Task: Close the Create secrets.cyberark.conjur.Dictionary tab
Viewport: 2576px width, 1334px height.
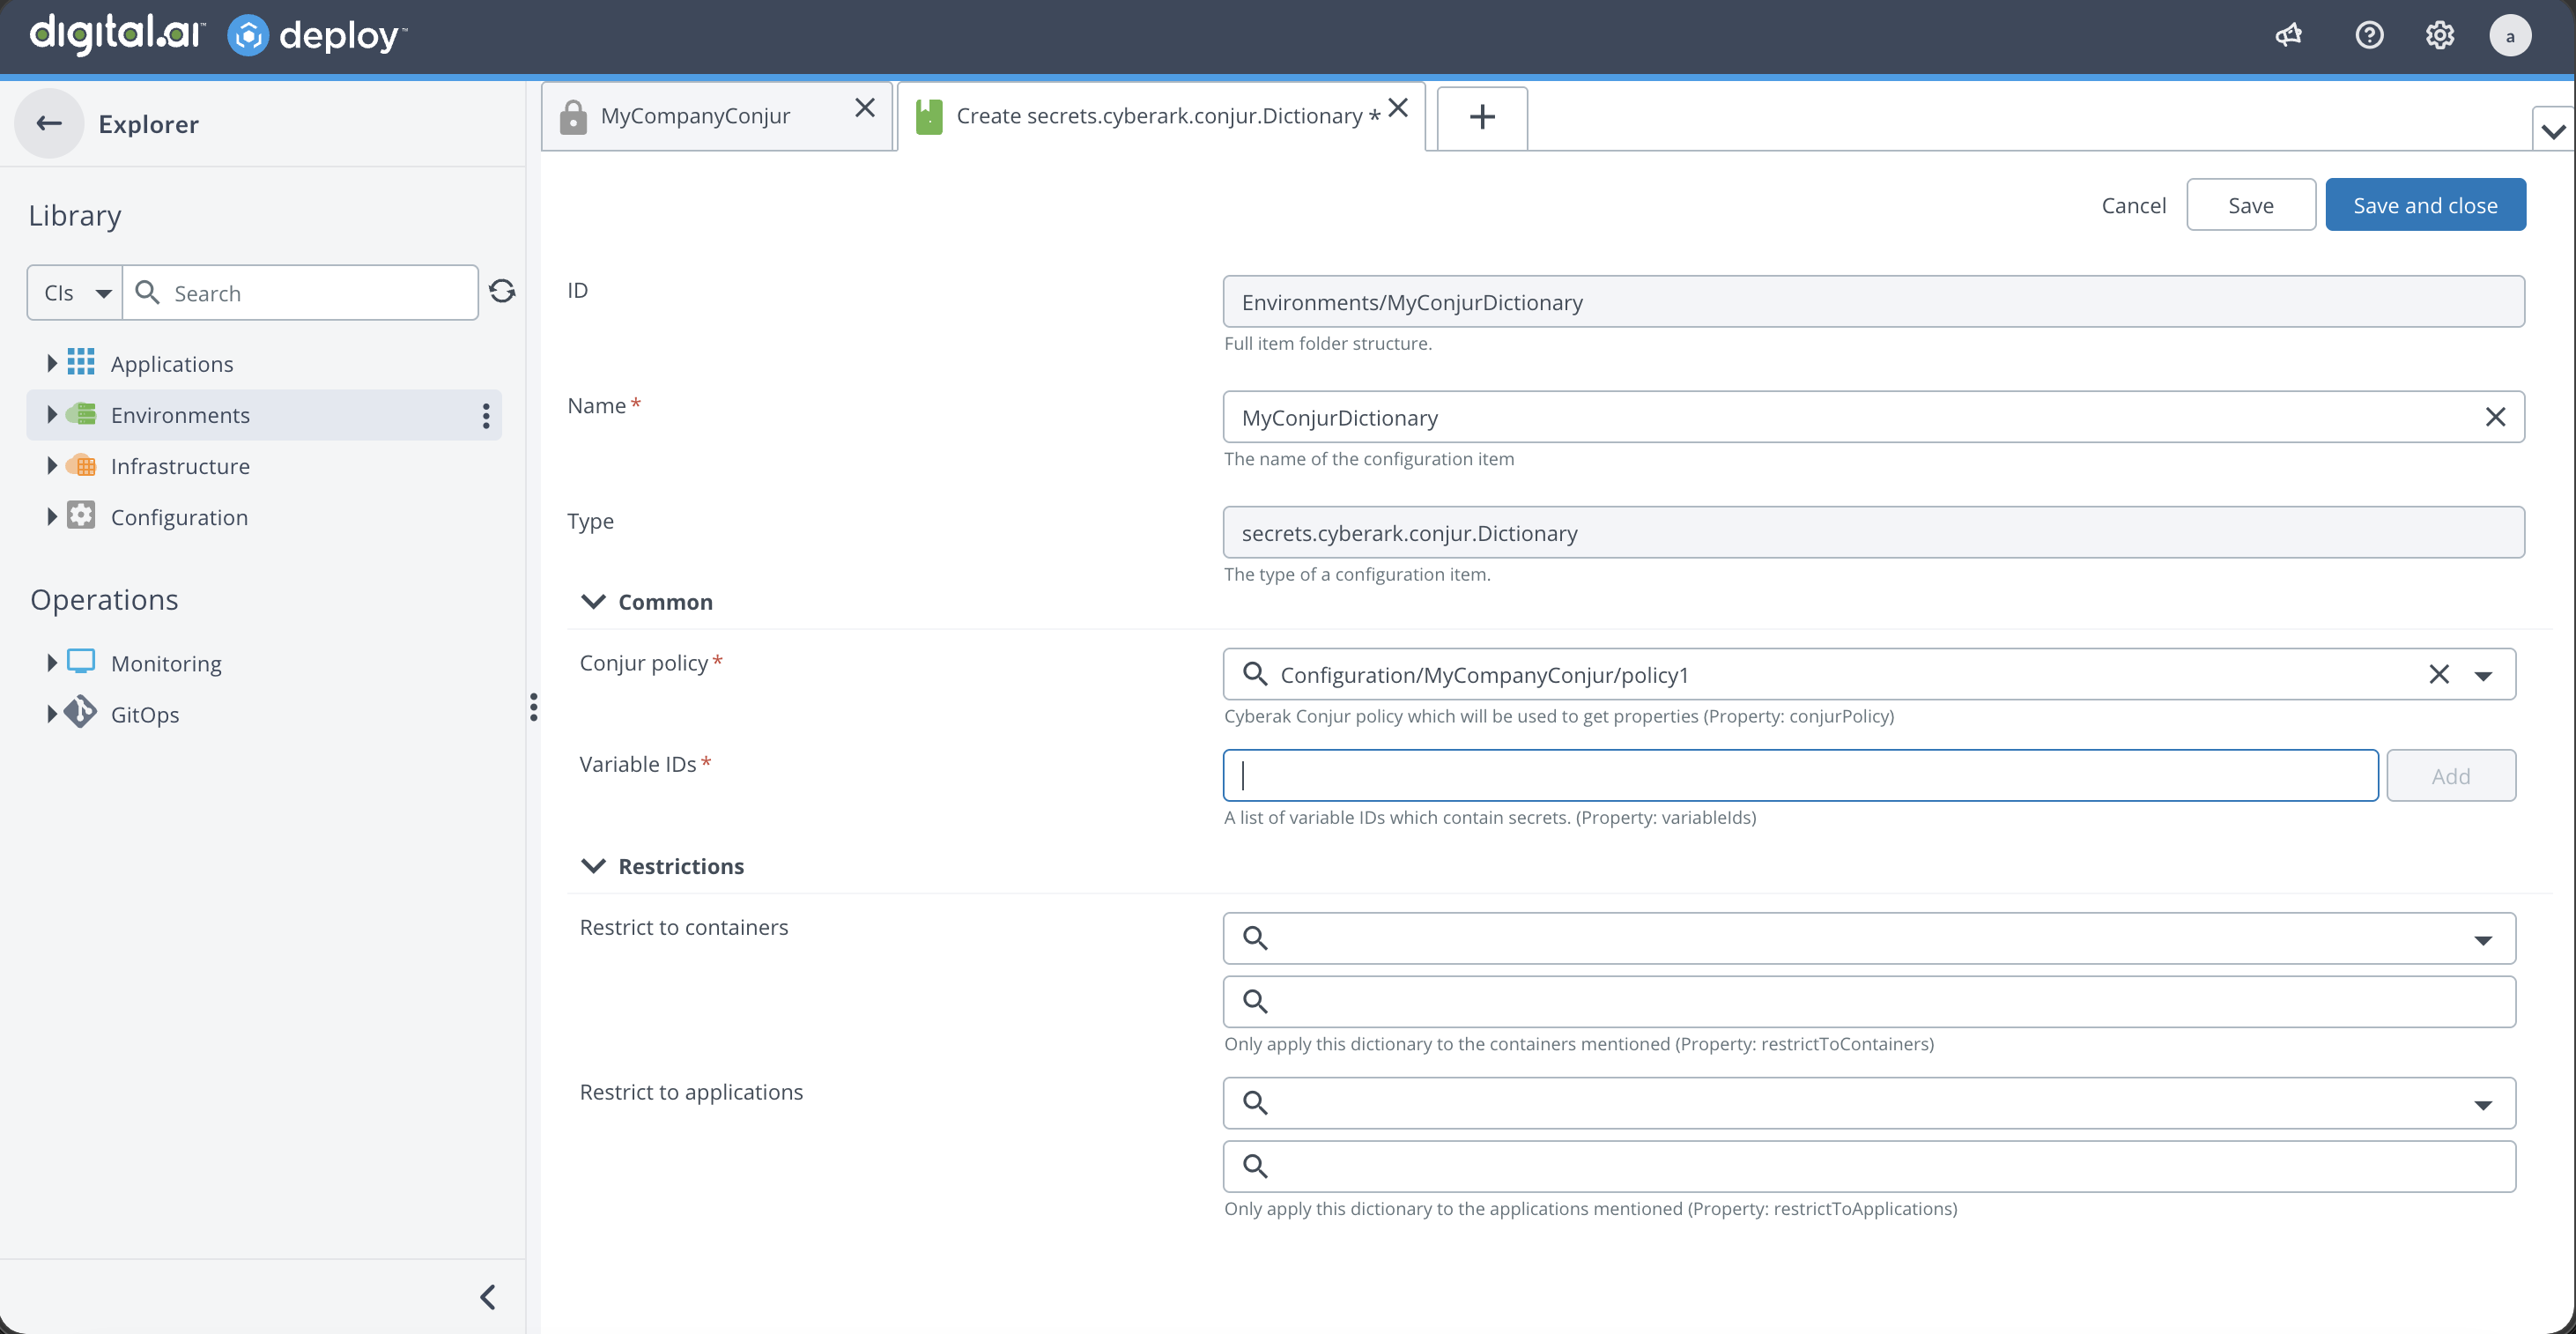Action: 1398,108
